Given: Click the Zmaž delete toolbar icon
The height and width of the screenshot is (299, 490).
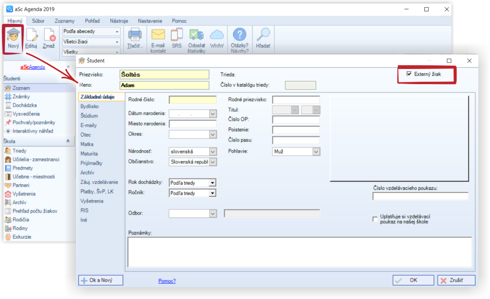Looking at the screenshot, I should [49, 38].
